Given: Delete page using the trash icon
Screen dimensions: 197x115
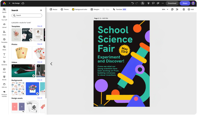Looking at the screenshot, I should (184, 9).
